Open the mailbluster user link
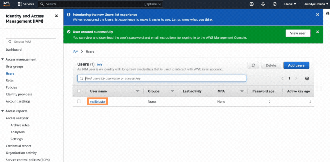 click(97, 101)
